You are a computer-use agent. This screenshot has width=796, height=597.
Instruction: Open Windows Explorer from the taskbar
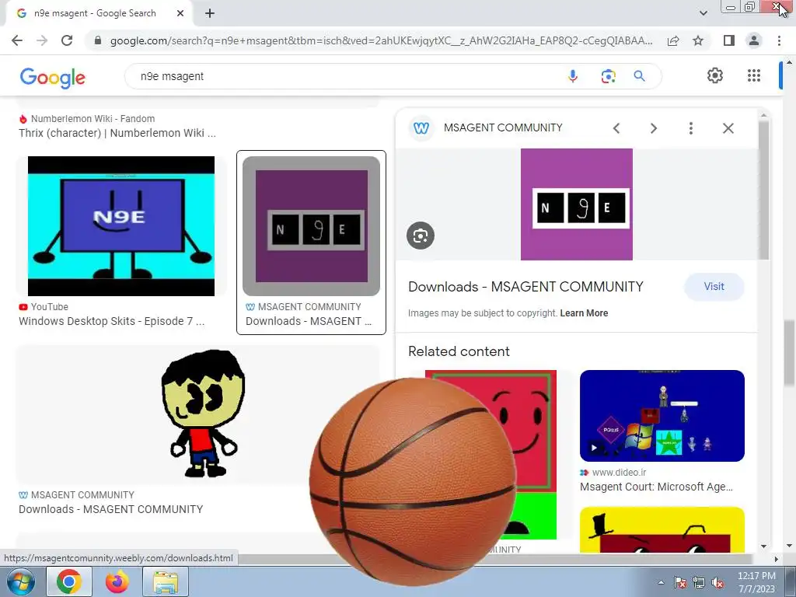tap(166, 581)
